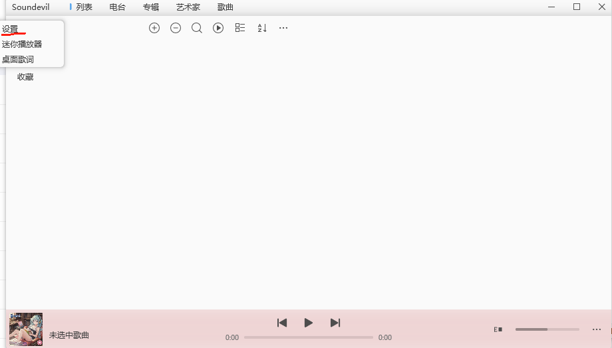This screenshot has height=348, width=612.
Task: Close the Soundevil window
Action: point(602,7)
